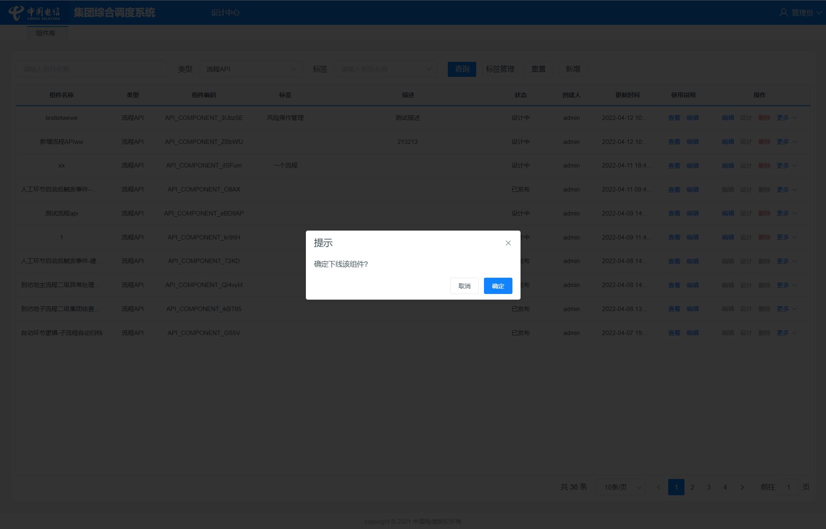Expand 更多 chevron for testtetwewe row
The width and height of the screenshot is (826, 529).
[x=794, y=118]
